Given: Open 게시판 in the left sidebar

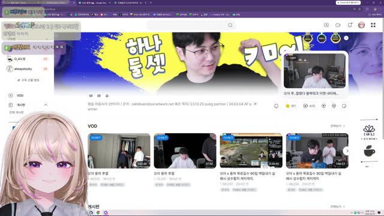Looking at the screenshot, I should [x=21, y=105].
